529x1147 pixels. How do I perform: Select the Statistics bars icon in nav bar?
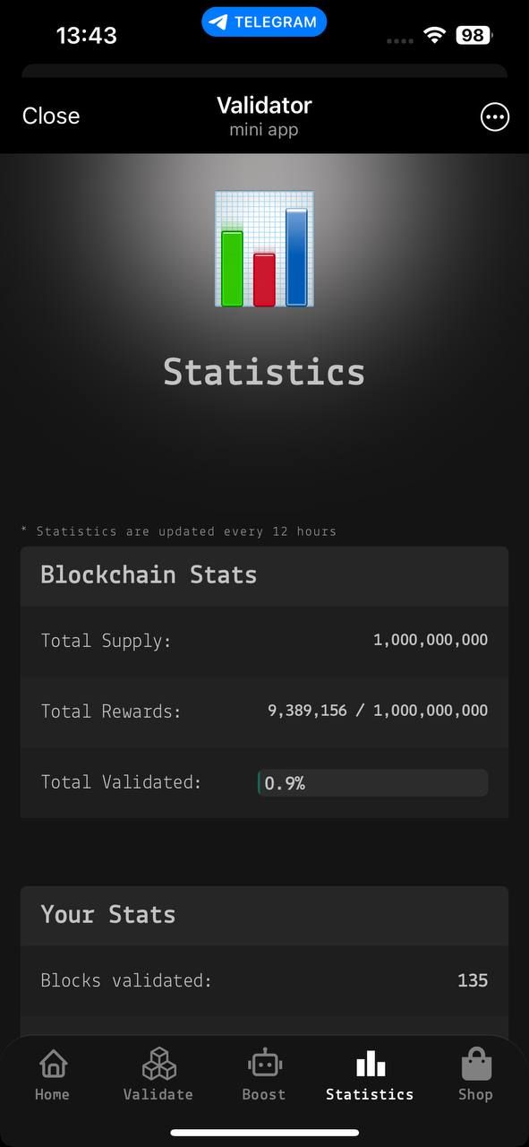[370, 1064]
